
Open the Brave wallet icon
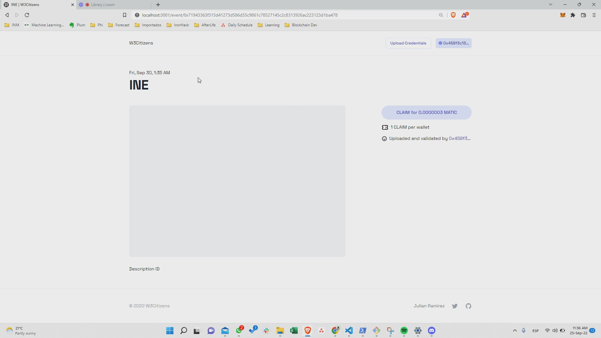click(583, 15)
